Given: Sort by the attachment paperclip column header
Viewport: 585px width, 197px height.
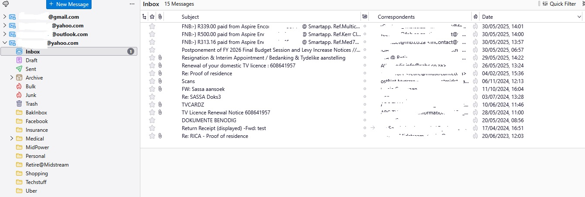Looking at the screenshot, I should 160,17.
